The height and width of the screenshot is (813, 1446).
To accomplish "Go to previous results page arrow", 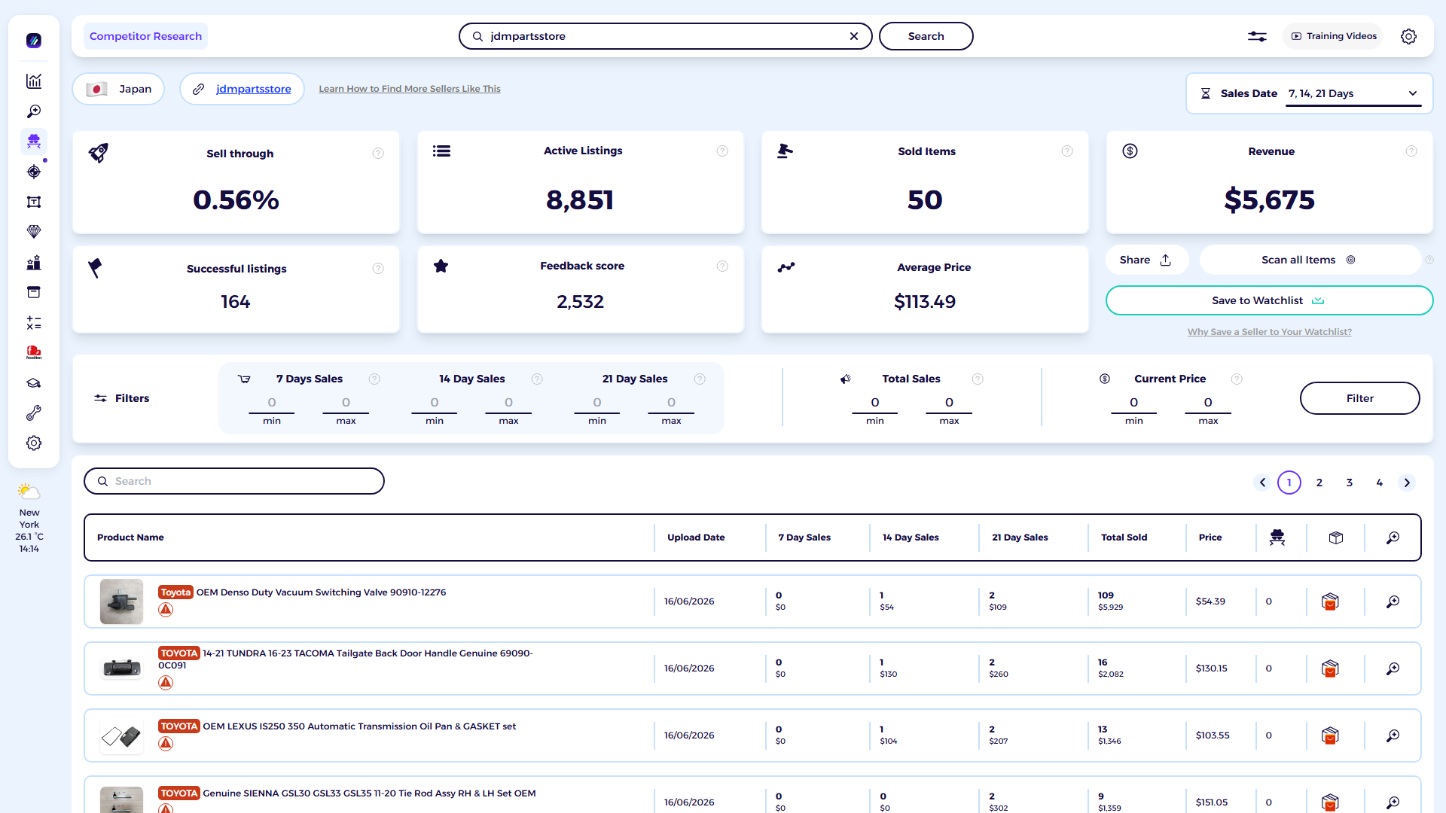I will point(1263,483).
